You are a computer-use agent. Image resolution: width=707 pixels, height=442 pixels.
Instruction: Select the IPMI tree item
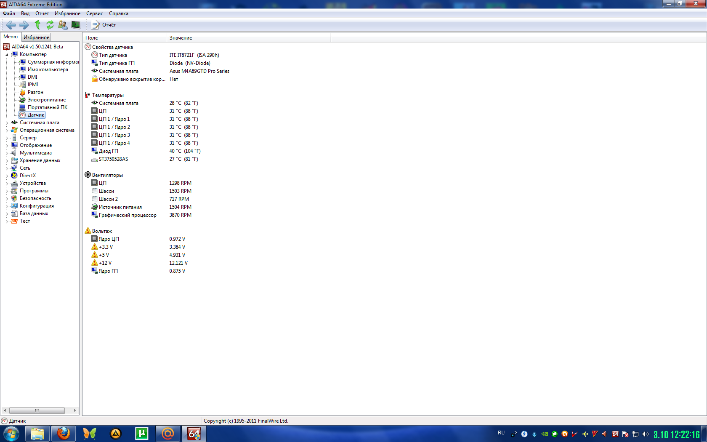[33, 85]
